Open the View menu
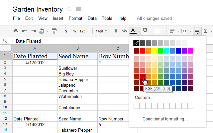Viewport: 213px width, 133px height. click(x=43, y=18)
